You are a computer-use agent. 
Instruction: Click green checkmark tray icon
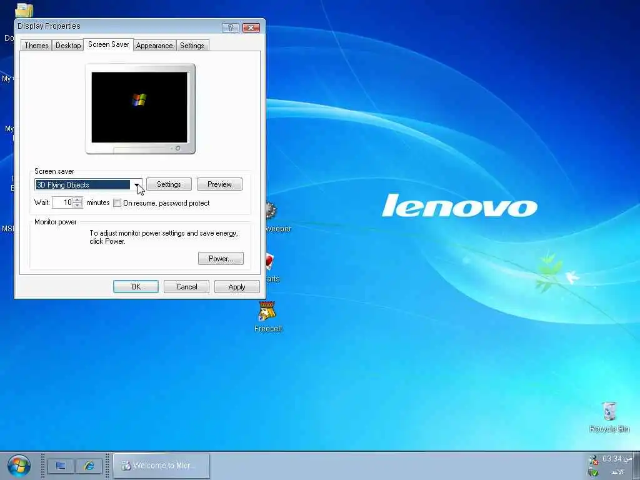coord(594,472)
